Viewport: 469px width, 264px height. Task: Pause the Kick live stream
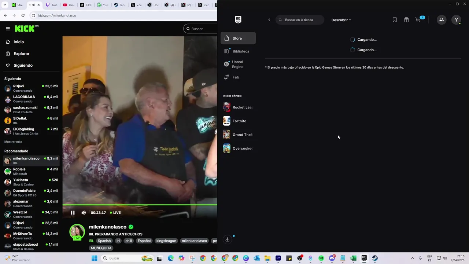[x=73, y=213]
